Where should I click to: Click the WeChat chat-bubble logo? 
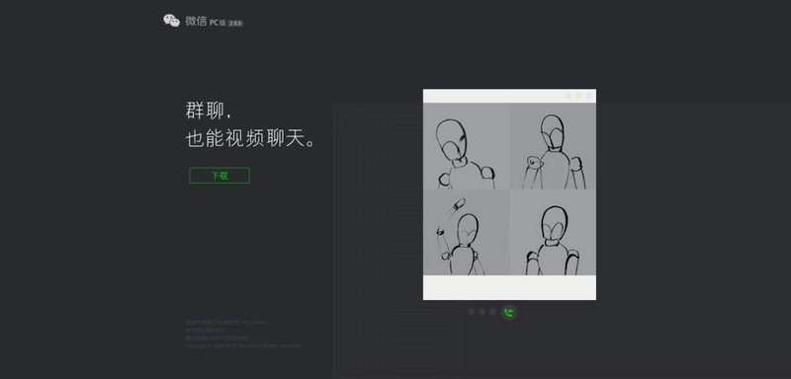[171, 21]
